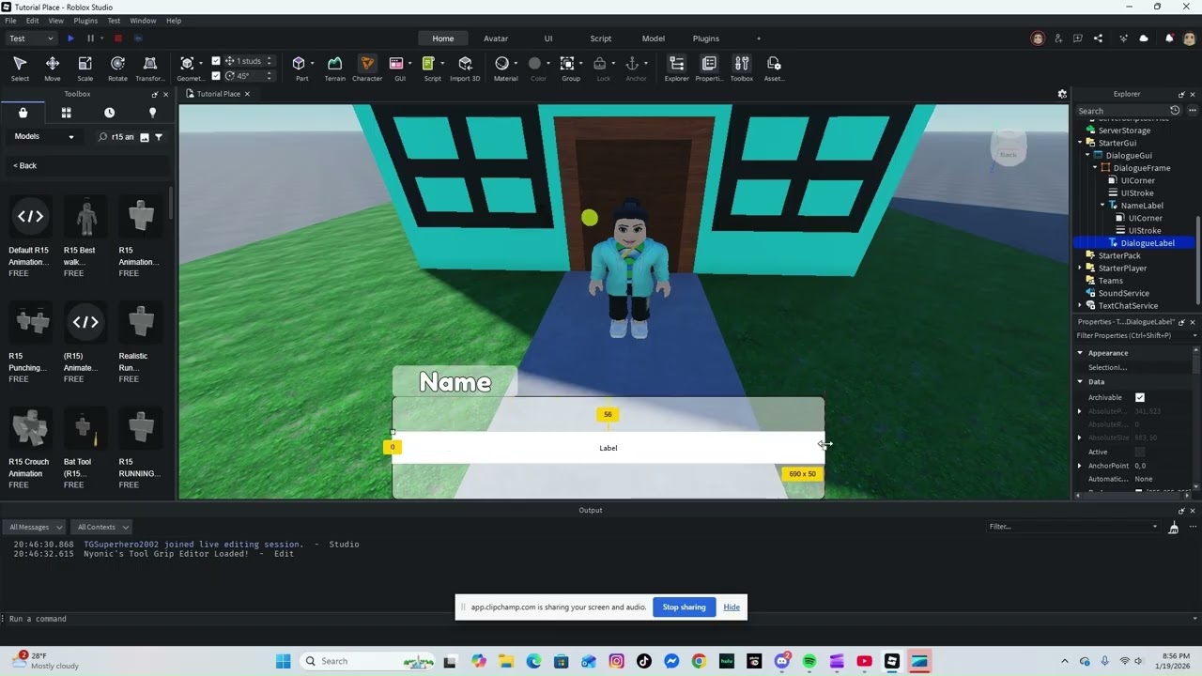Toggle the rotate snapping 45° checkbox
The height and width of the screenshot is (676, 1202).
(x=216, y=76)
